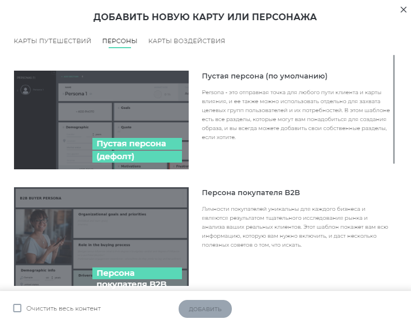Viewport: 411px width, 319px height.
Task: Click the dialog title ДОБАВИТЬ НОВУЮ КАРТУ ИЛИ ПЕРСОНАЖА
Action: click(205, 17)
